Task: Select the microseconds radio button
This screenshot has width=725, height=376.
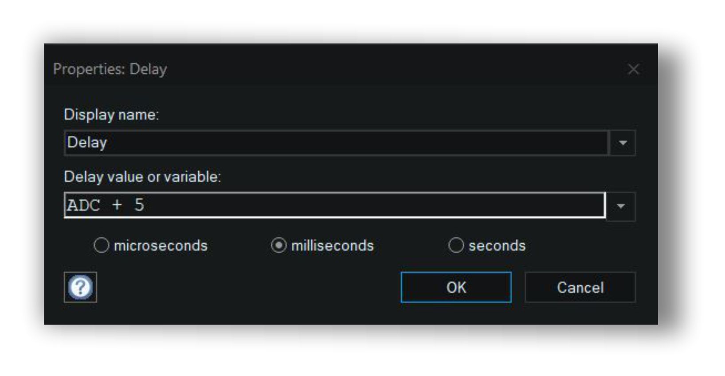Action: [101, 245]
